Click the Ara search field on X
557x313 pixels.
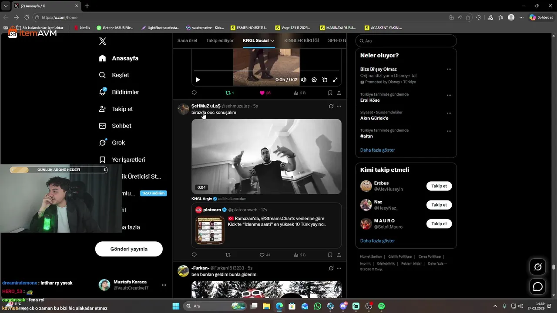pyautogui.click(x=406, y=41)
